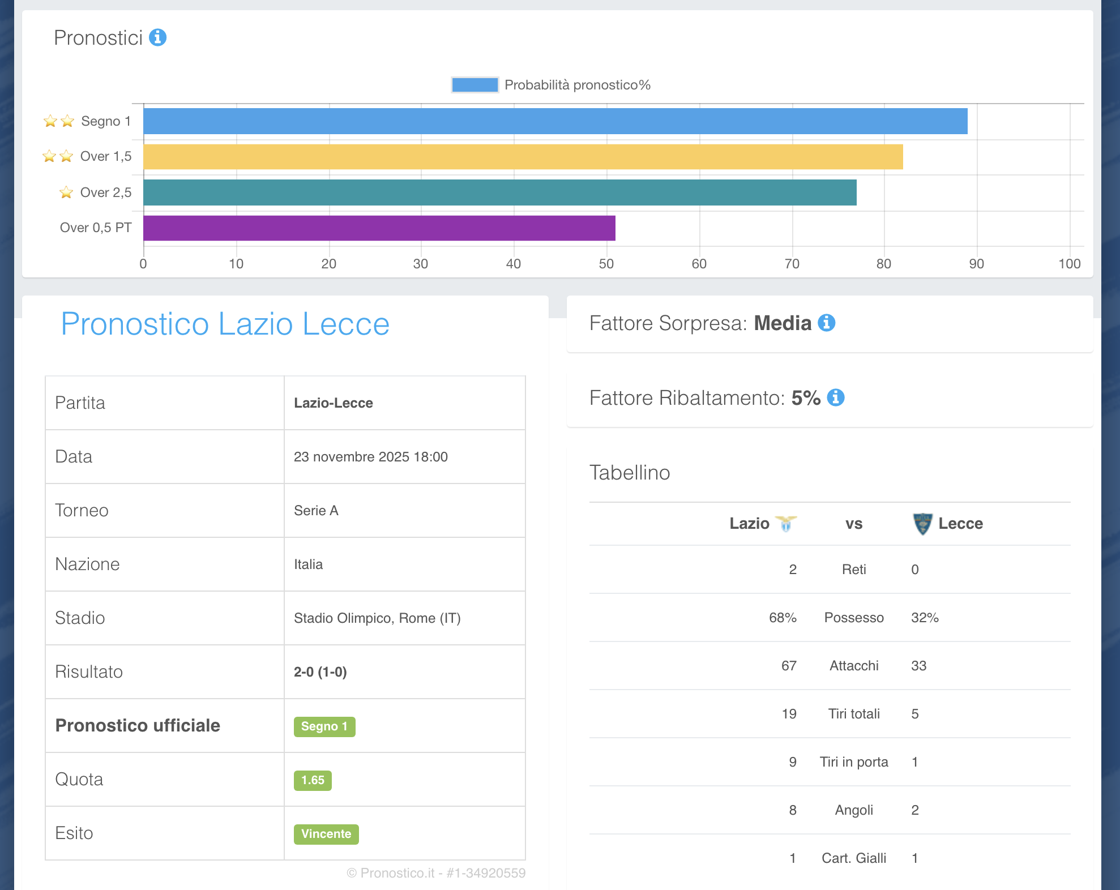
Task: Click the single star beside Over 2,5
Action: point(66,192)
